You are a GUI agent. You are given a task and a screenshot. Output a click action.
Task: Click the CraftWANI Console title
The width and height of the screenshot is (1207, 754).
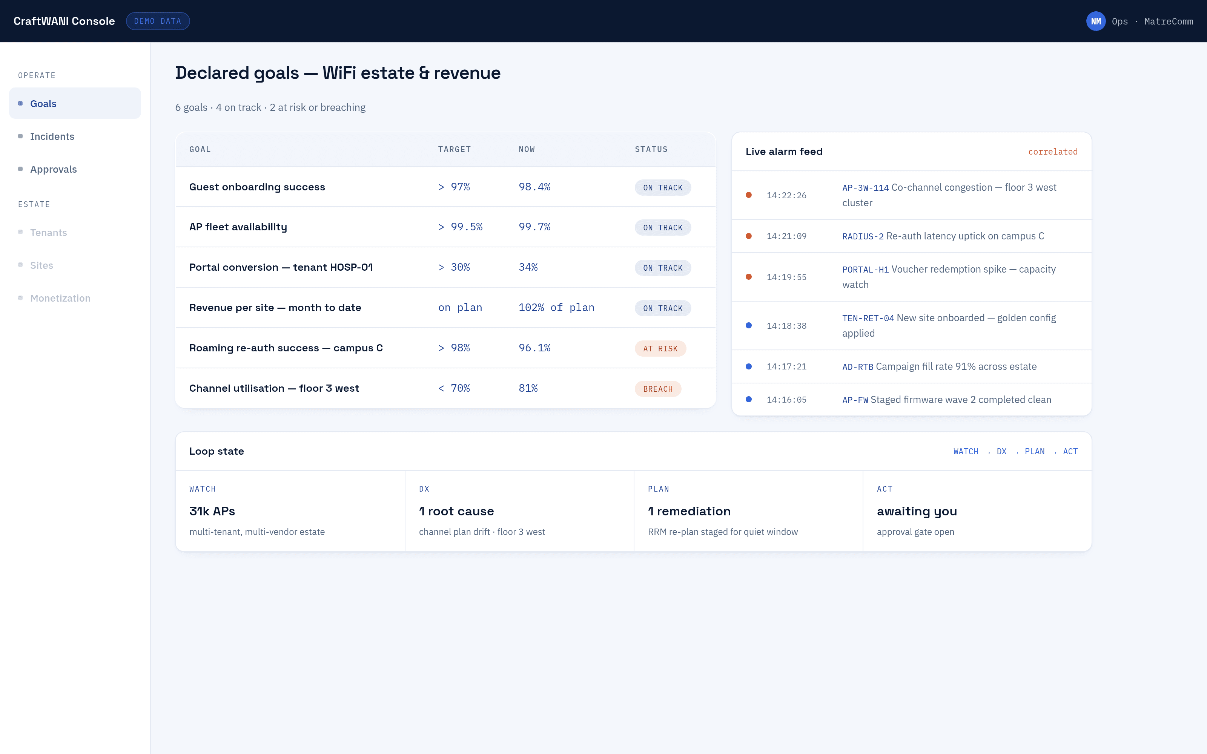point(64,21)
